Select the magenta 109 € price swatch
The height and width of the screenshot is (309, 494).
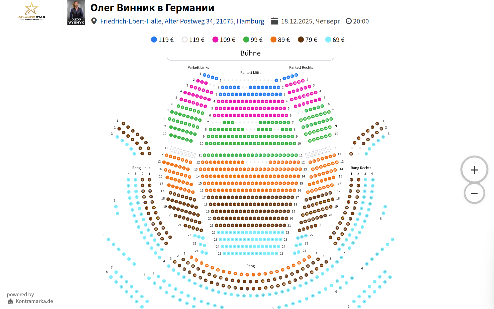[215, 39]
